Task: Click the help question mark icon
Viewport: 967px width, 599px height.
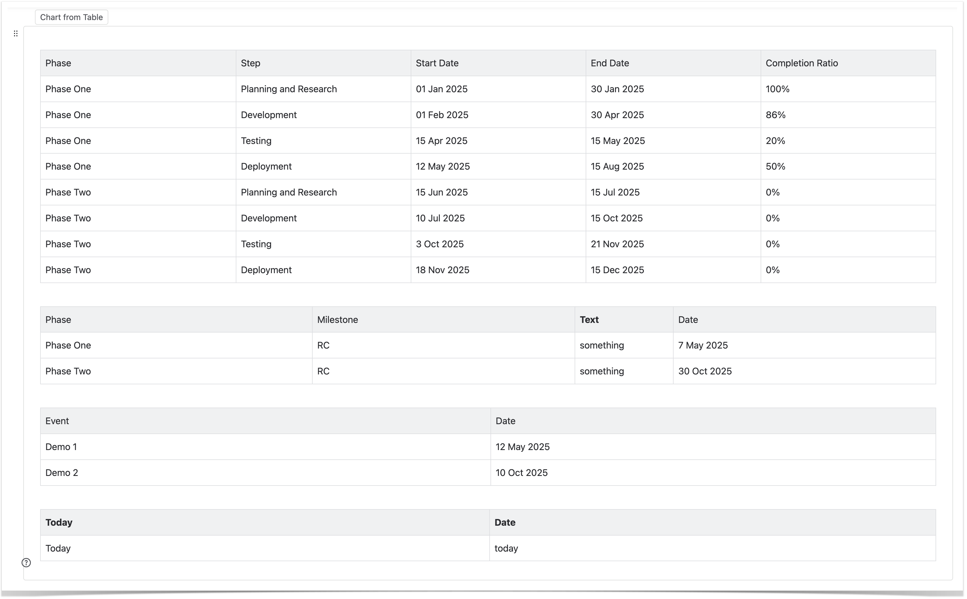Action: coord(26,563)
